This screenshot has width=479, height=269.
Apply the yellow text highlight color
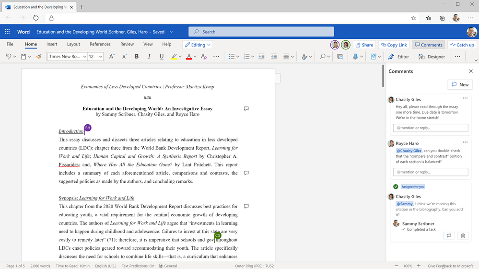point(174,57)
